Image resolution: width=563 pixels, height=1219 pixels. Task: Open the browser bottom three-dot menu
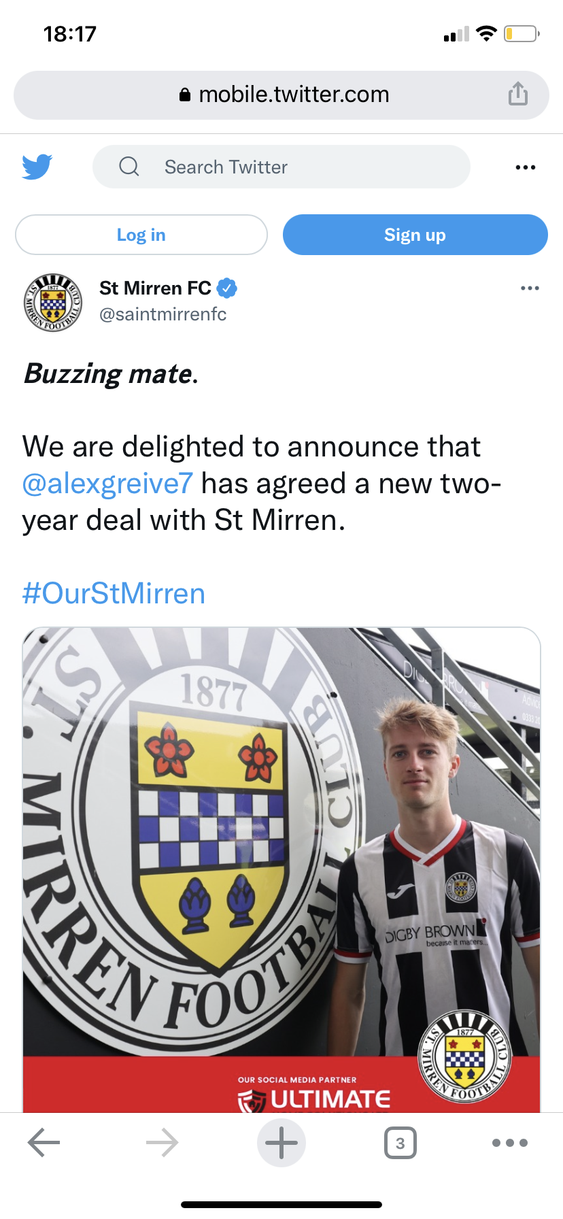coord(510,1143)
